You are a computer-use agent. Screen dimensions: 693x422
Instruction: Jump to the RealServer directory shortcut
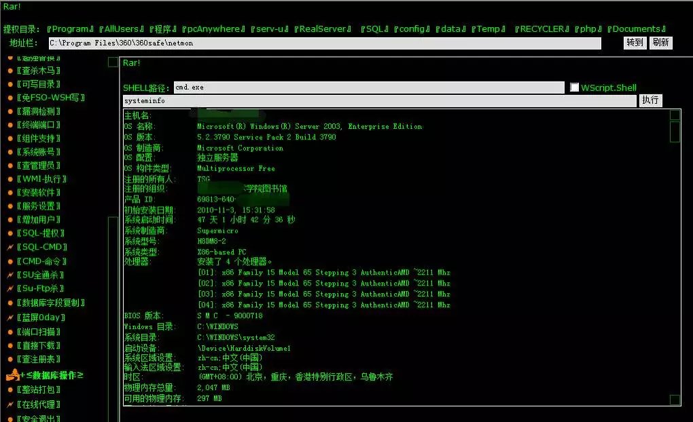point(323,29)
